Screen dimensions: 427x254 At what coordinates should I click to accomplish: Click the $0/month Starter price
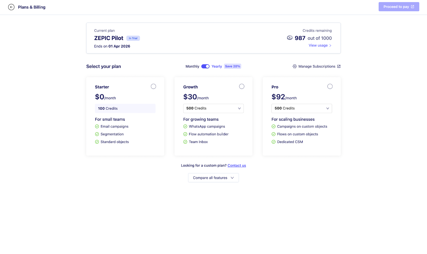tap(105, 97)
